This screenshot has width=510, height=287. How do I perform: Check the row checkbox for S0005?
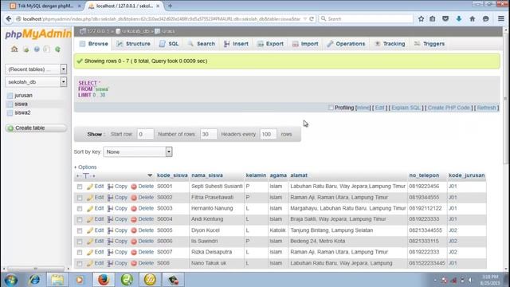coord(80,230)
